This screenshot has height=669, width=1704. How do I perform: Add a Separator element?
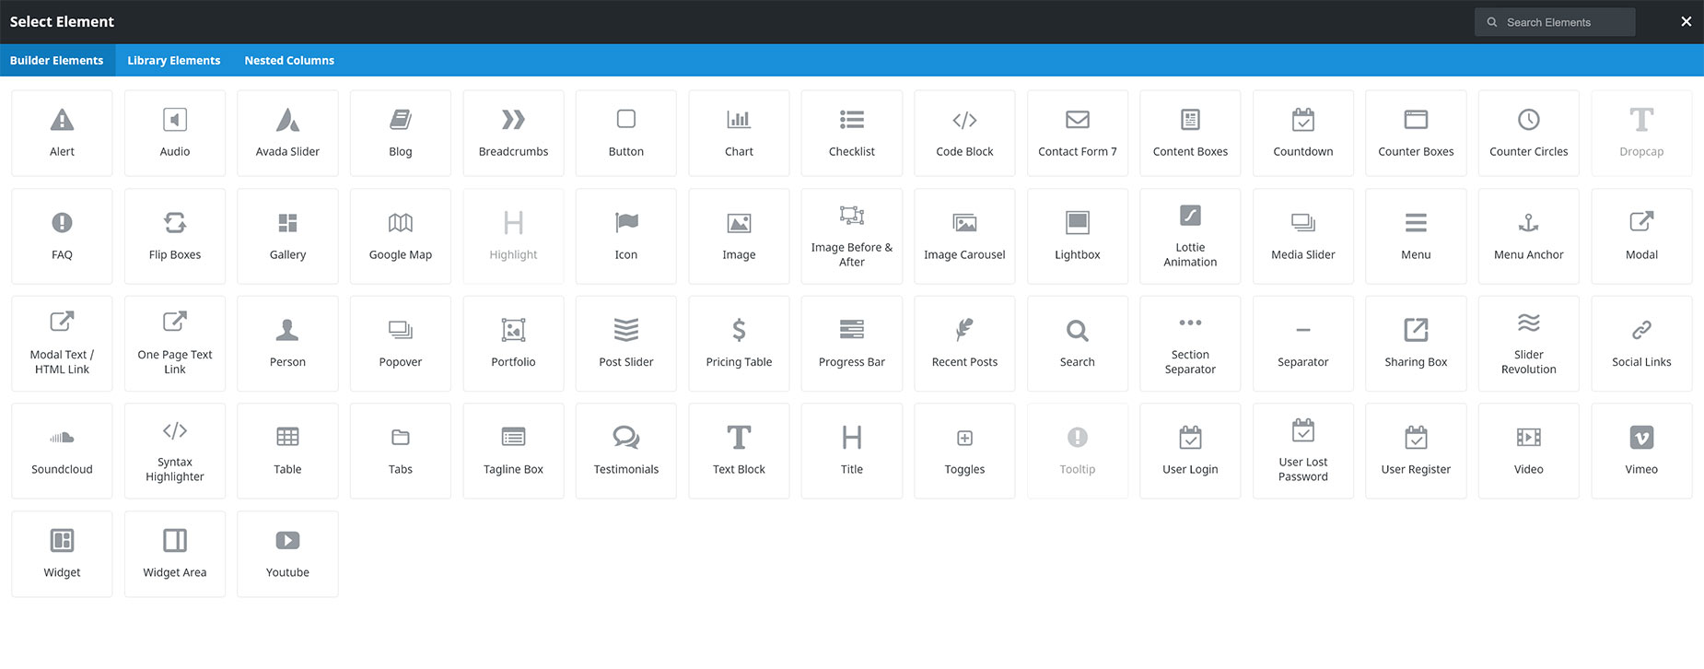click(x=1303, y=344)
